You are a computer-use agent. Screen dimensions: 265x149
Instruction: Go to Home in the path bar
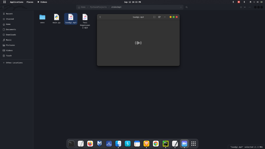82,7
